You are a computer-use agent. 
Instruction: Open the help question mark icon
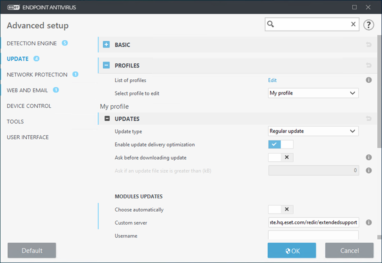[x=368, y=25]
